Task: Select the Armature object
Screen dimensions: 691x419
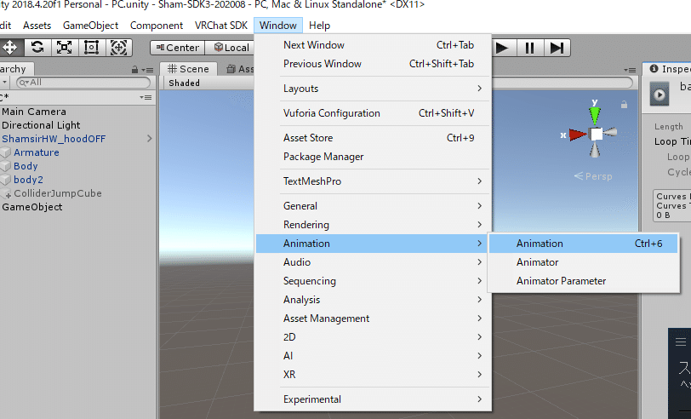Action: click(x=36, y=152)
